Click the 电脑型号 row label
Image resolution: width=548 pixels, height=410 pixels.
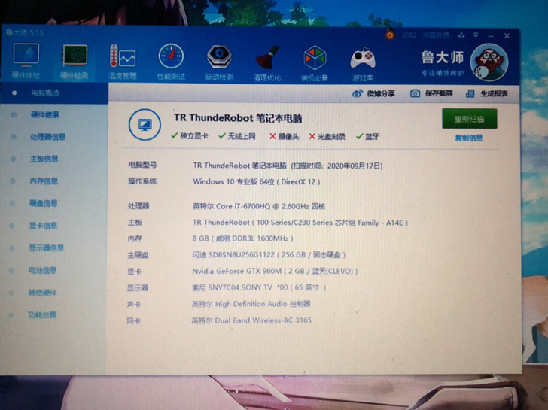click(x=142, y=165)
